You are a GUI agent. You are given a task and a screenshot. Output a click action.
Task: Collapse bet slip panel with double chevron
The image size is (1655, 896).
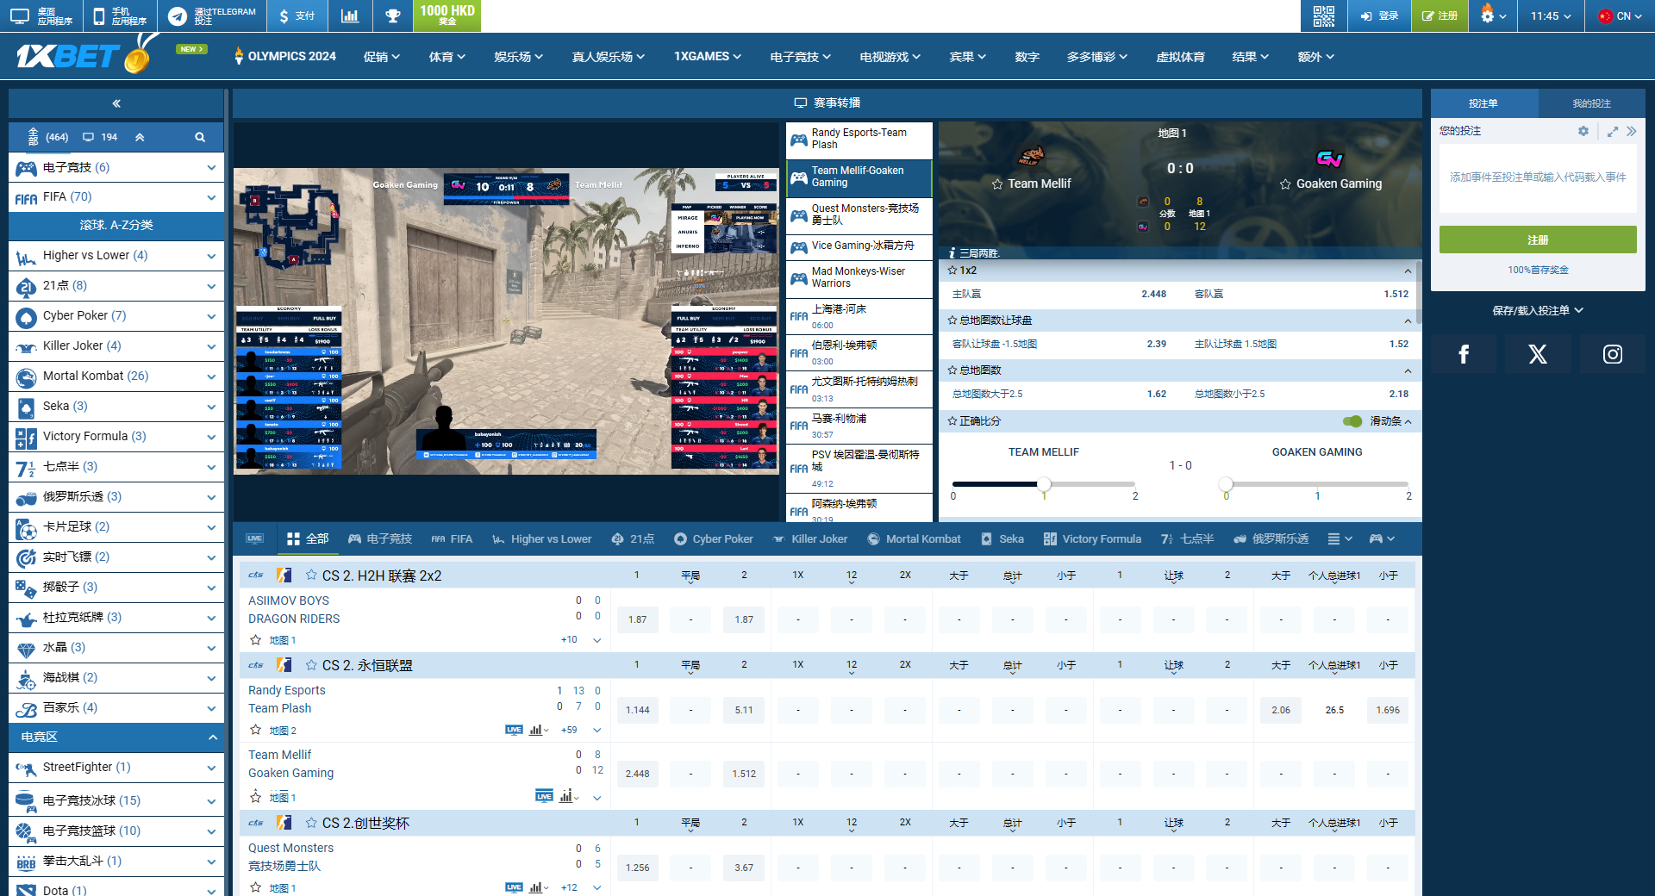[x=1631, y=131]
